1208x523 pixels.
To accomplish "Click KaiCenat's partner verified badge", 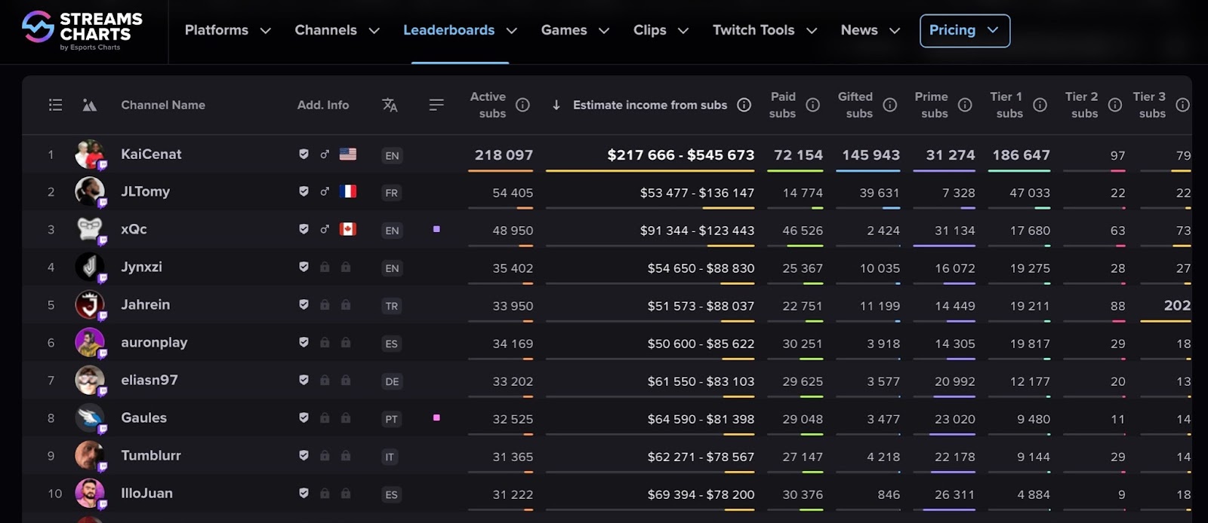I will pyautogui.click(x=304, y=154).
